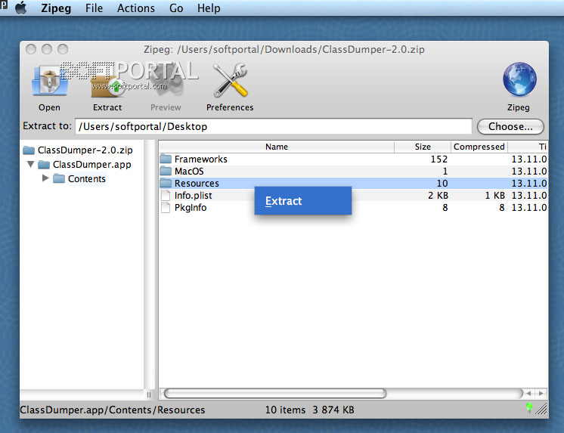
Task: Click the ClassDumper.app folder icon in tree
Action: pos(44,164)
